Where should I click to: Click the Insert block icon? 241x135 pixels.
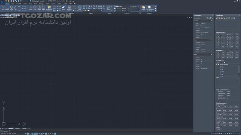click(x=108, y=8)
